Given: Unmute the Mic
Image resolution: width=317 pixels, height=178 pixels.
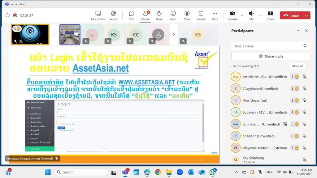Looking at the screenshot, I should (251, 15).
